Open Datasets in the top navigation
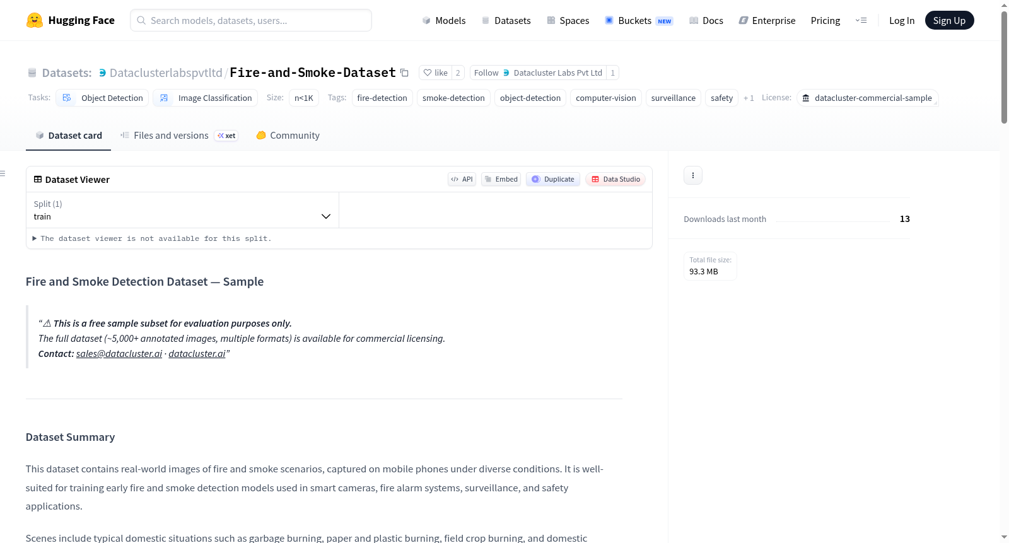Viewport: 1009px width, 543px height. 506,20
